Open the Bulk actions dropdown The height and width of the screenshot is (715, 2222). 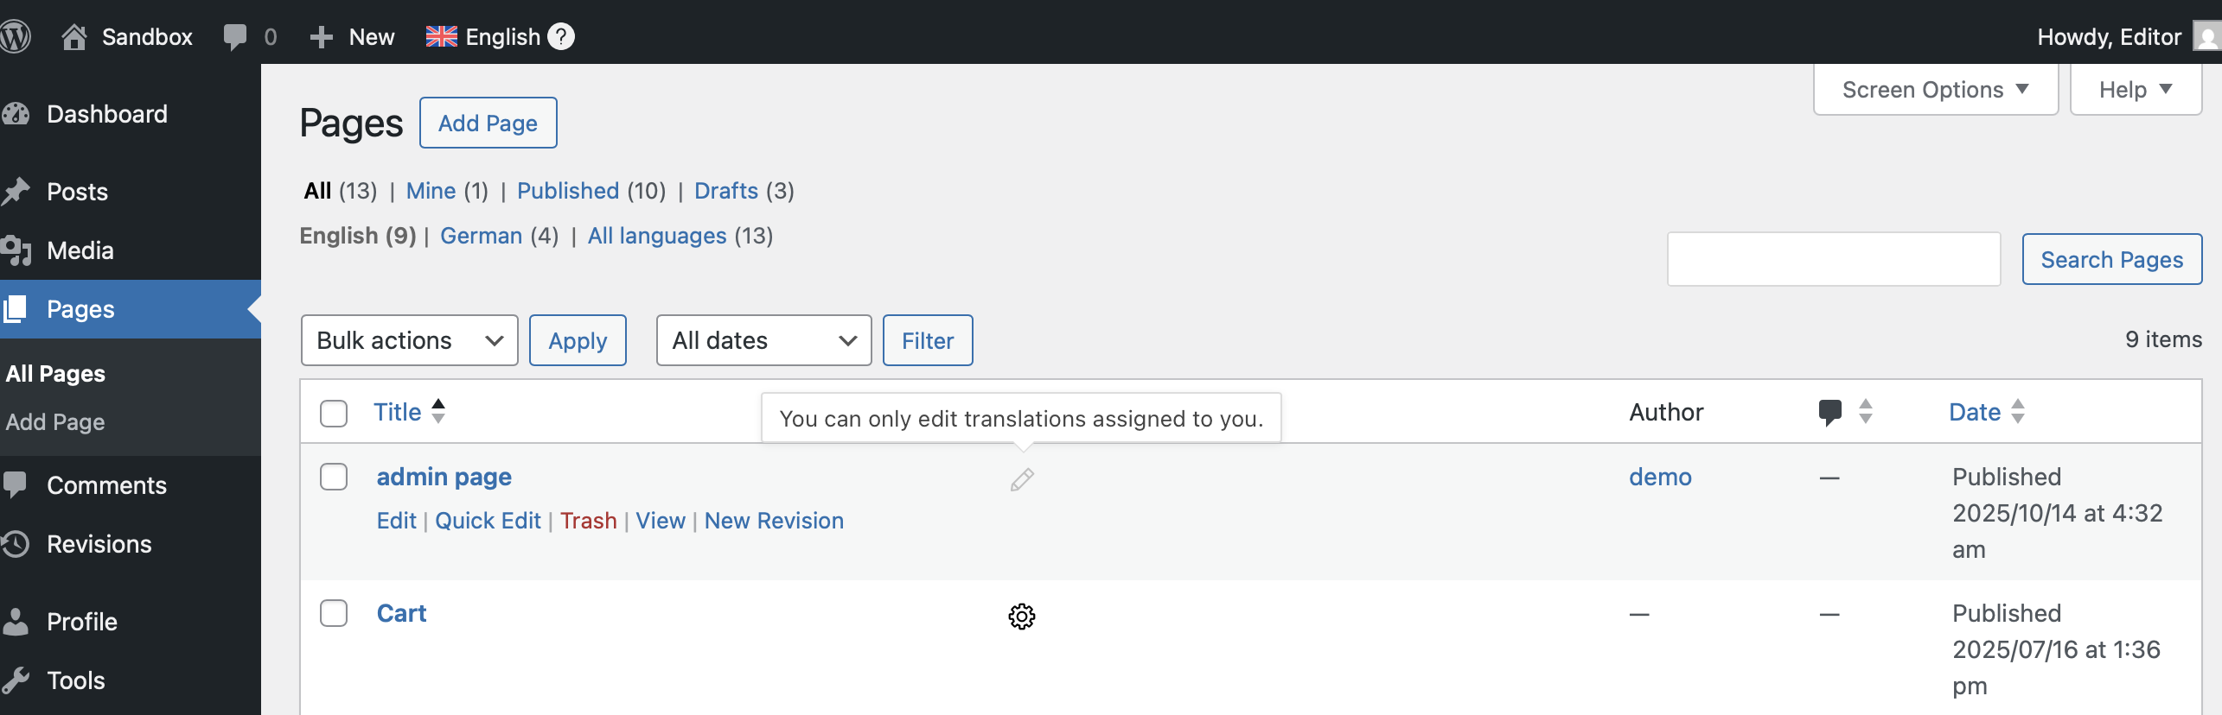pos(409,340)
